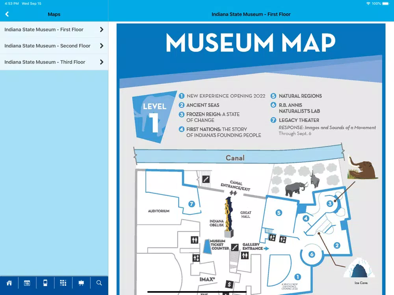Select legend entry New Experience Opening 2022
The image size is (394, 295).
(x=222, y=96)
